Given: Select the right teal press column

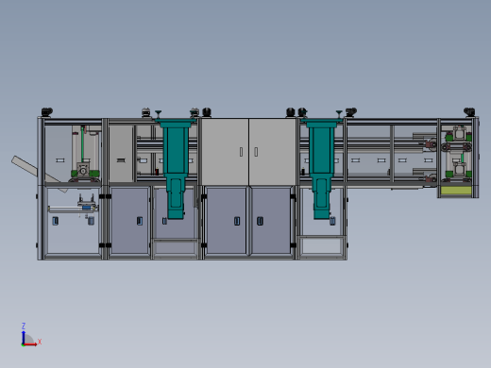Looking at the screenshot, I should click(321, 169).
